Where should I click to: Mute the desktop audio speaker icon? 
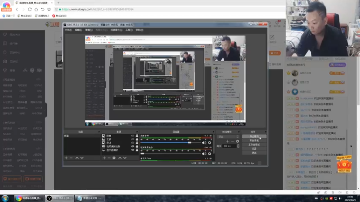pos(204,143)
